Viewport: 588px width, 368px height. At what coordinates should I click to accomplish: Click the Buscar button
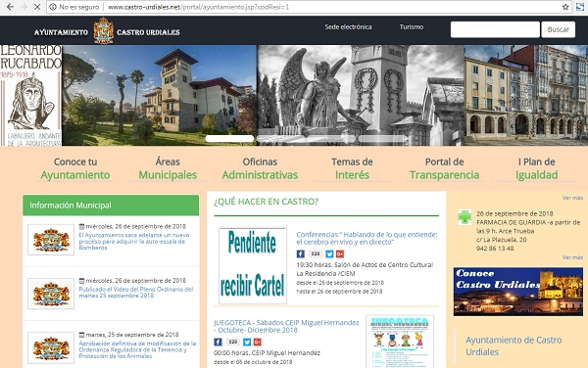click(558, 29)
